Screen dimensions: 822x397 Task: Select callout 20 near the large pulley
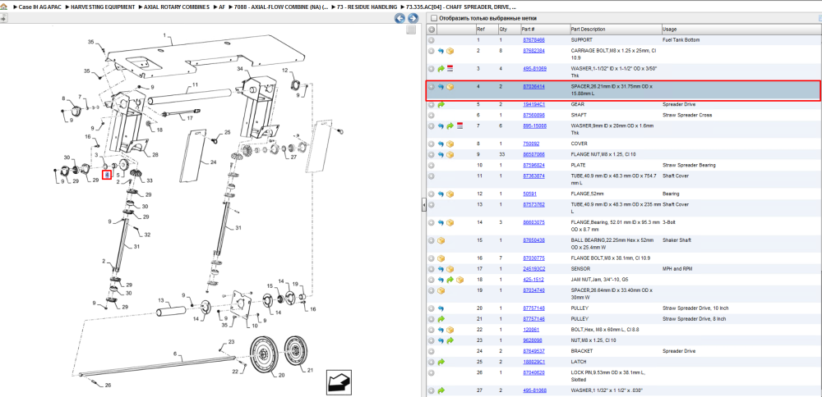point(281,375)
